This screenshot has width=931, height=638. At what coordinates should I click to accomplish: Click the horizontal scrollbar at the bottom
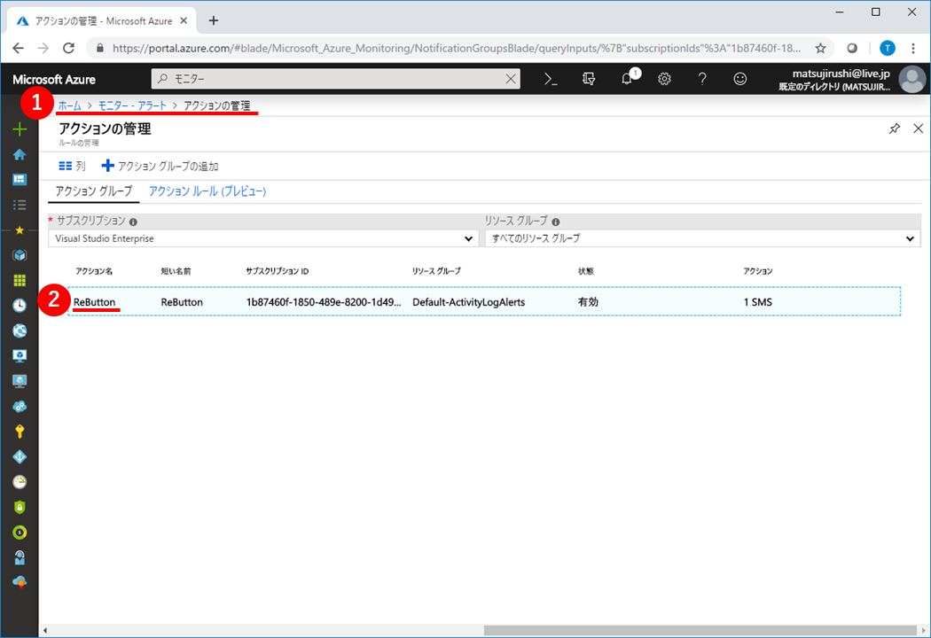tap(700, 630)
